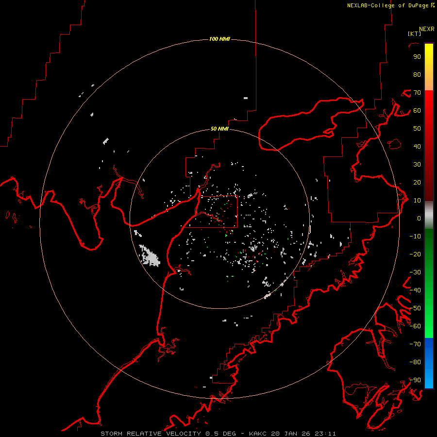Click the NEXR label above the color scale
Image resolution: width=437 pixels, height=437 pixels.
pyautogui.click(x=427, y=29)
